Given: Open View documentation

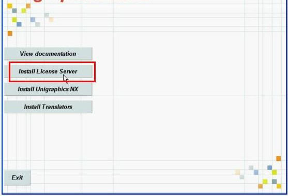Looking at the screenshot, I should pyautogui.click(x=48, y=54).
